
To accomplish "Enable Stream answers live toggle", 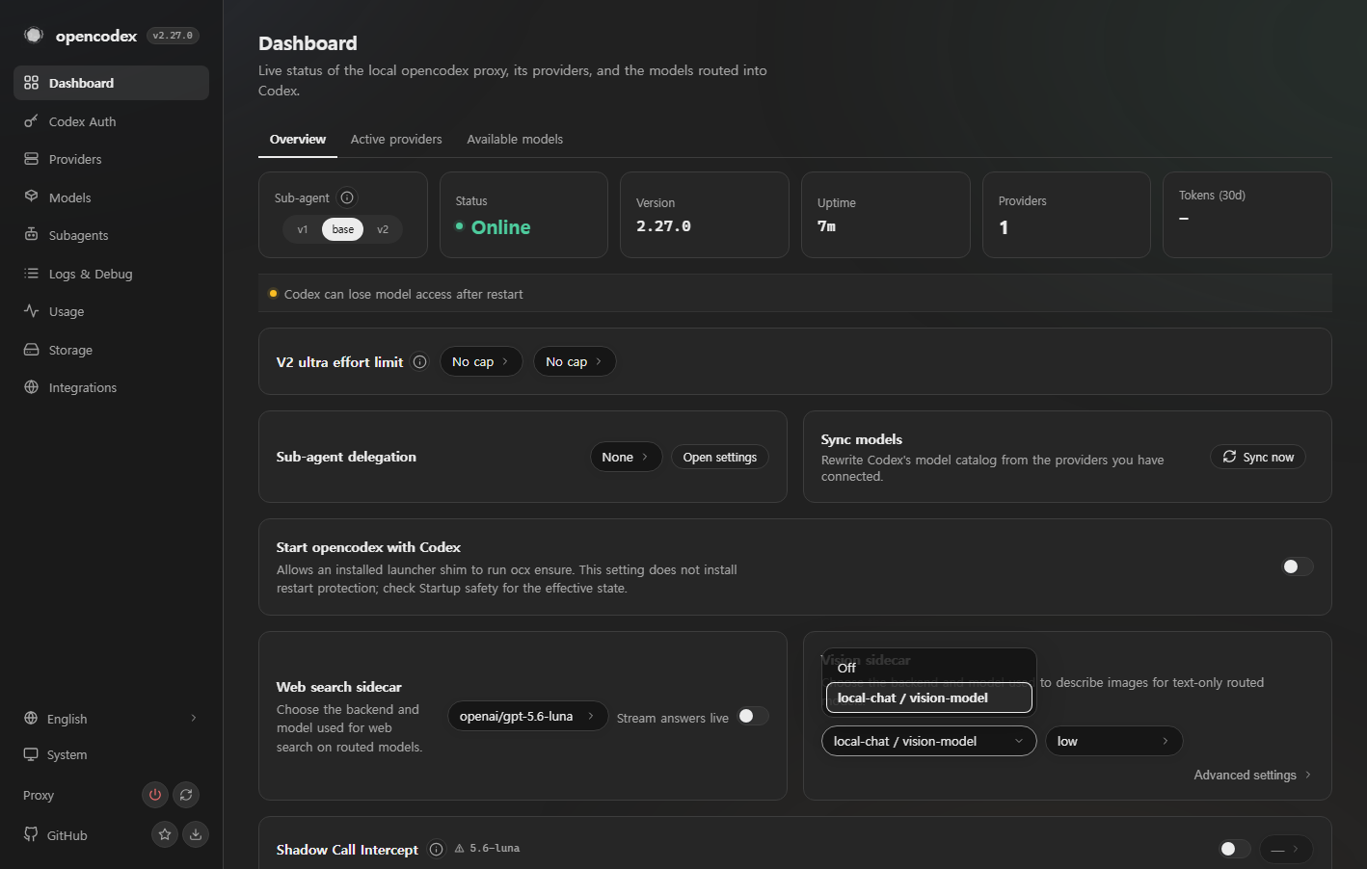I will click(753, 716).
